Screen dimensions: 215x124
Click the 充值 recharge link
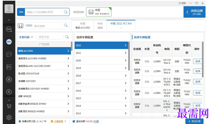pos(96,121)
